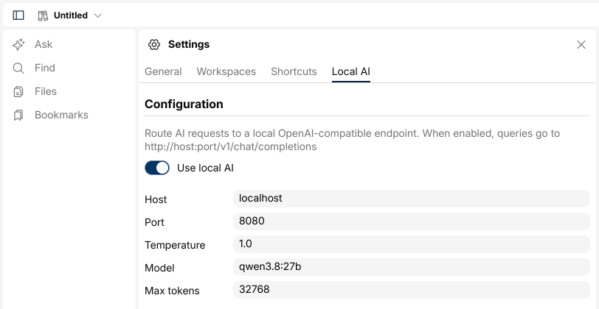Click the Max tokens field containing 32768

(412, 290)
